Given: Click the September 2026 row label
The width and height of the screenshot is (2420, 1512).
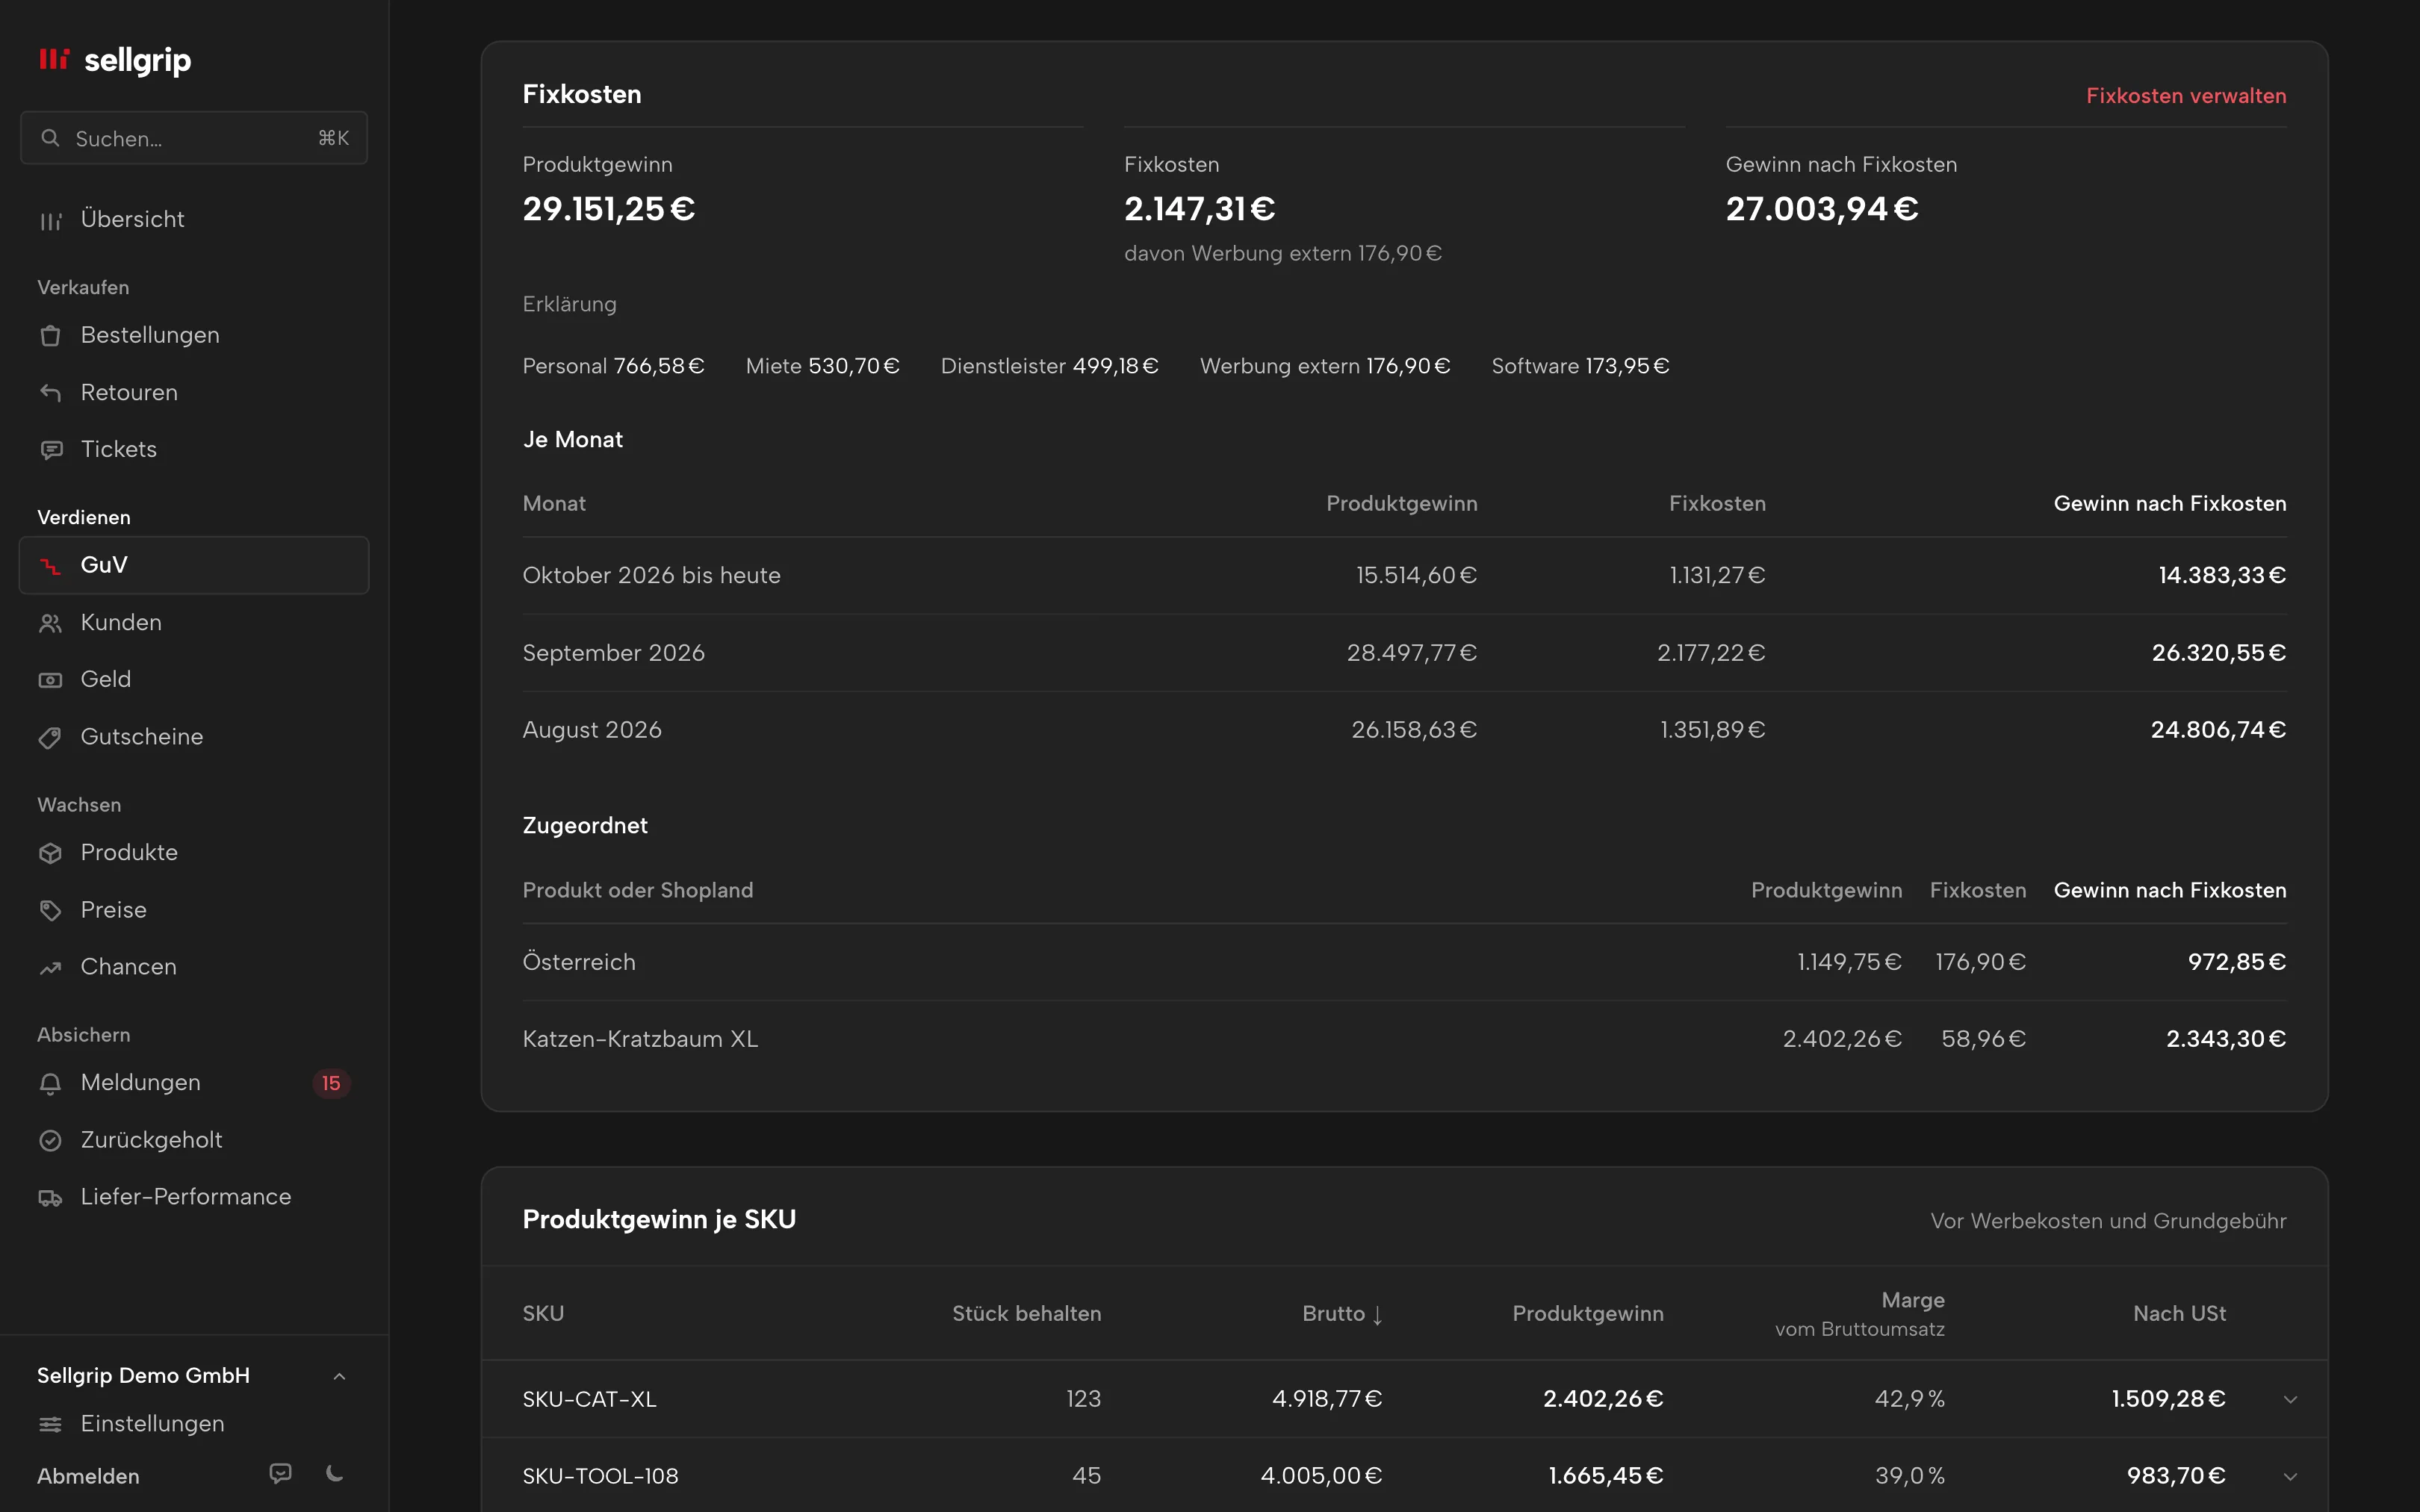Looking at the screenshot, I should click(613, 653).
